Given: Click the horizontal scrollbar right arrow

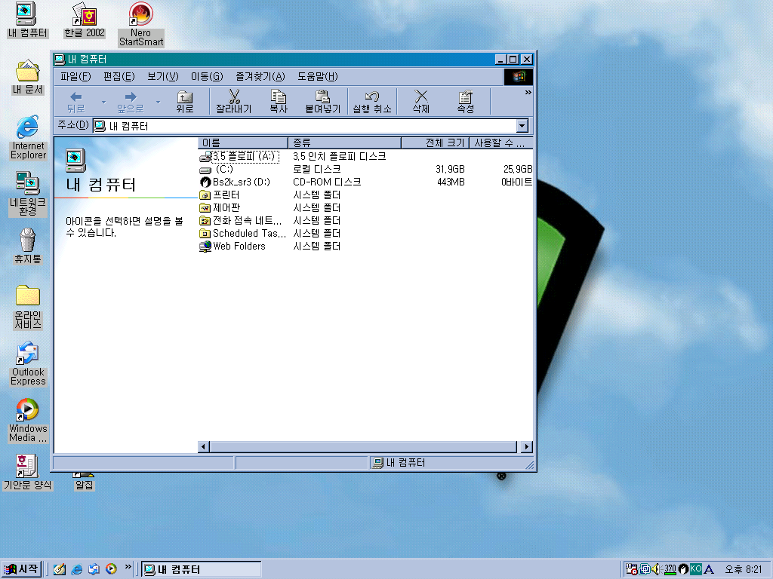Looking at the screenshot, I should 527,447.
